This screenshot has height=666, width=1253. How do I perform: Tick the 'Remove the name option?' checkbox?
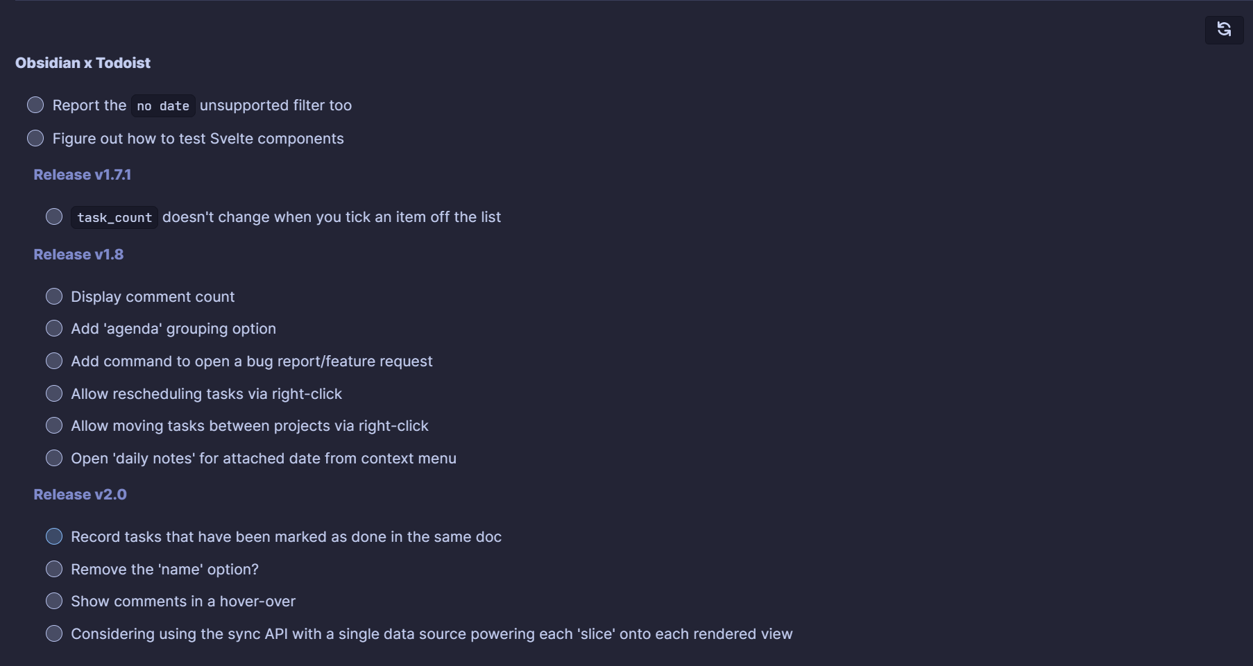click(54, 569)
